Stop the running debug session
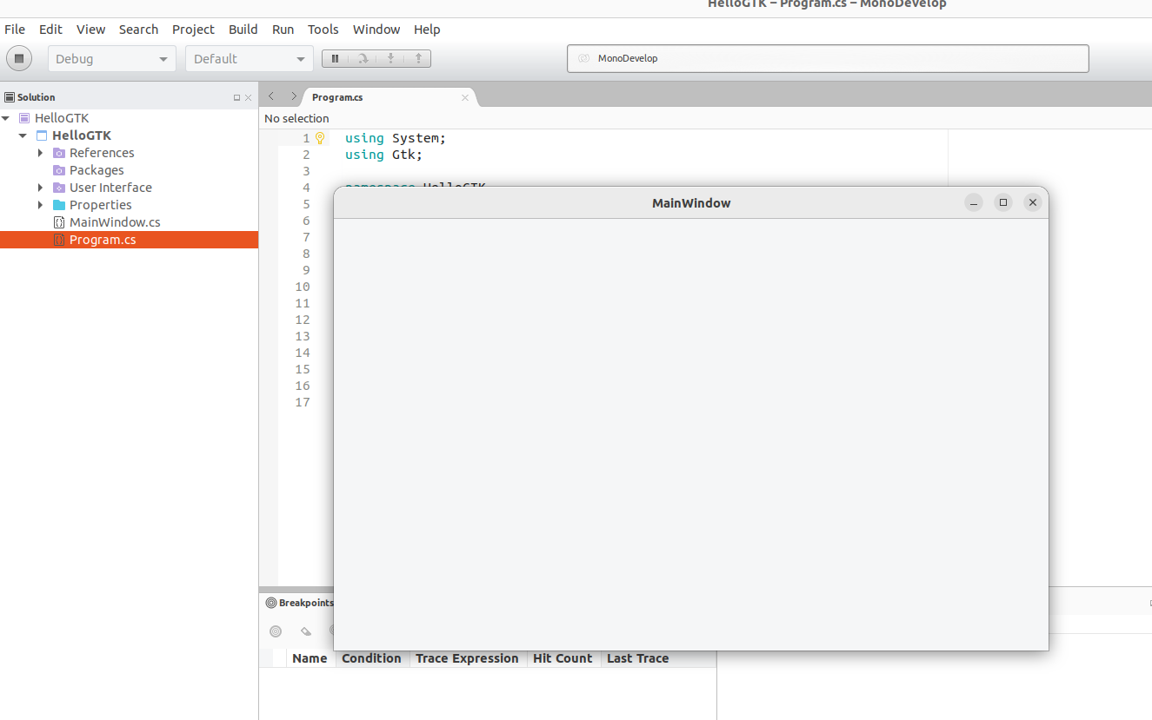The width and height of the screenshot is (1152, 720). 19,58
